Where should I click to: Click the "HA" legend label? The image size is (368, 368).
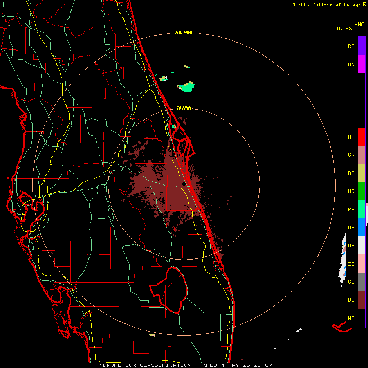pyautogui.click(x=351, y=137)
